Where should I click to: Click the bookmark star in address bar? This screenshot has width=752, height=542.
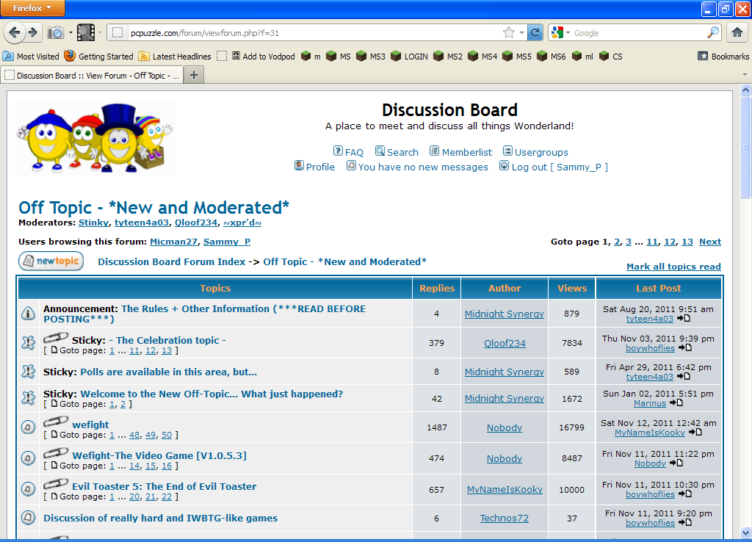[508, 32]
